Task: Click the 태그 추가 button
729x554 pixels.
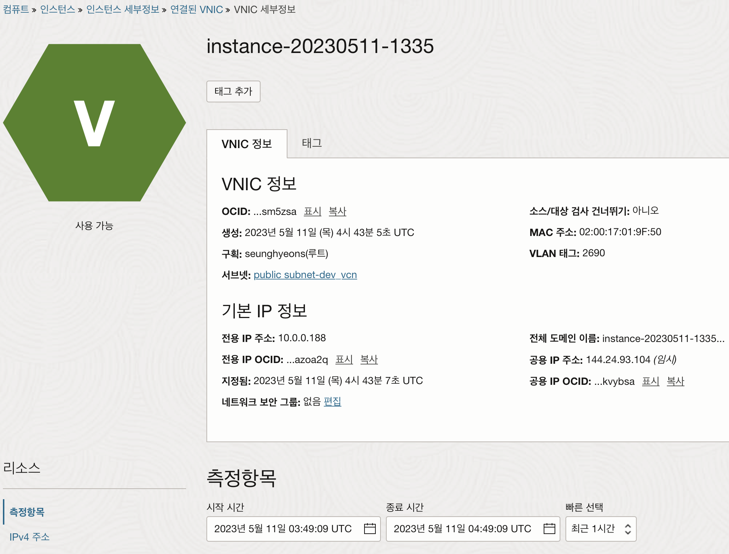Action: click(233, 91)
